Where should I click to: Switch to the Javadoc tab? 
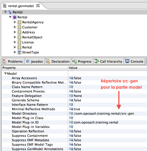tap(34, 61)
